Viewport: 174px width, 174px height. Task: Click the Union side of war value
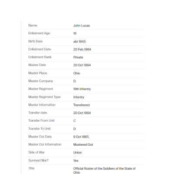[x=77, y=152]
